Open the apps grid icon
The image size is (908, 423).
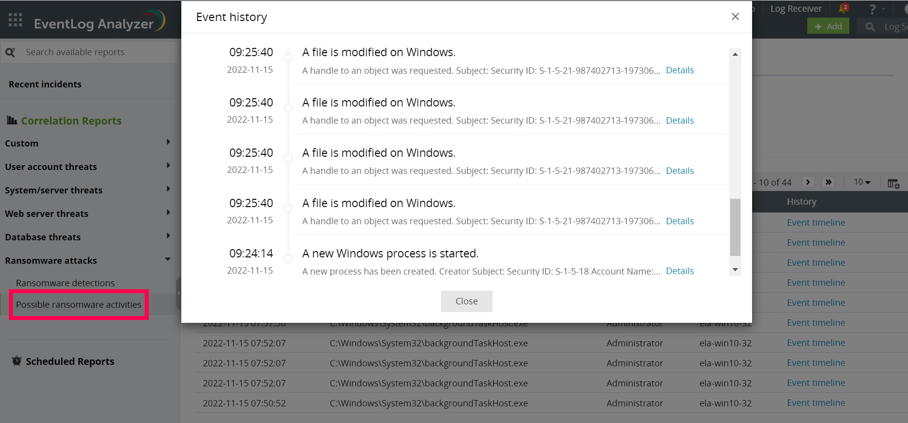point(16,20)
